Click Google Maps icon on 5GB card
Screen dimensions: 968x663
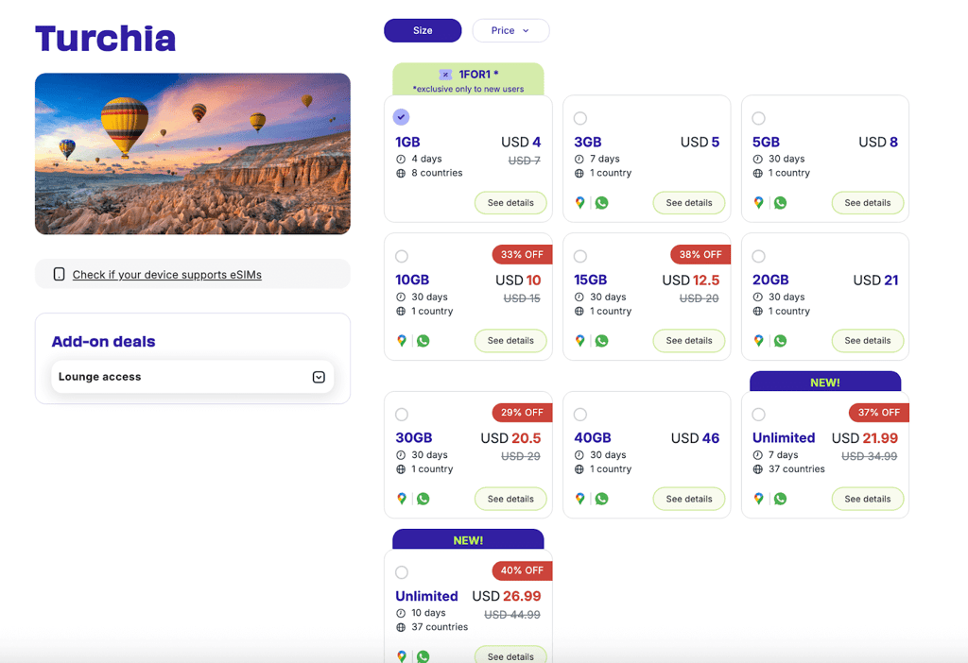click(x=758, y=202)
